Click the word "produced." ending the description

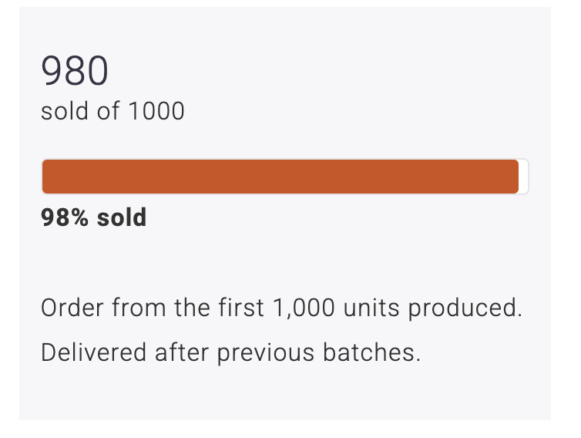[x=465, y=308]
